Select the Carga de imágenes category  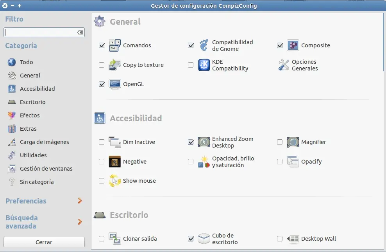(x=44, y=142)
